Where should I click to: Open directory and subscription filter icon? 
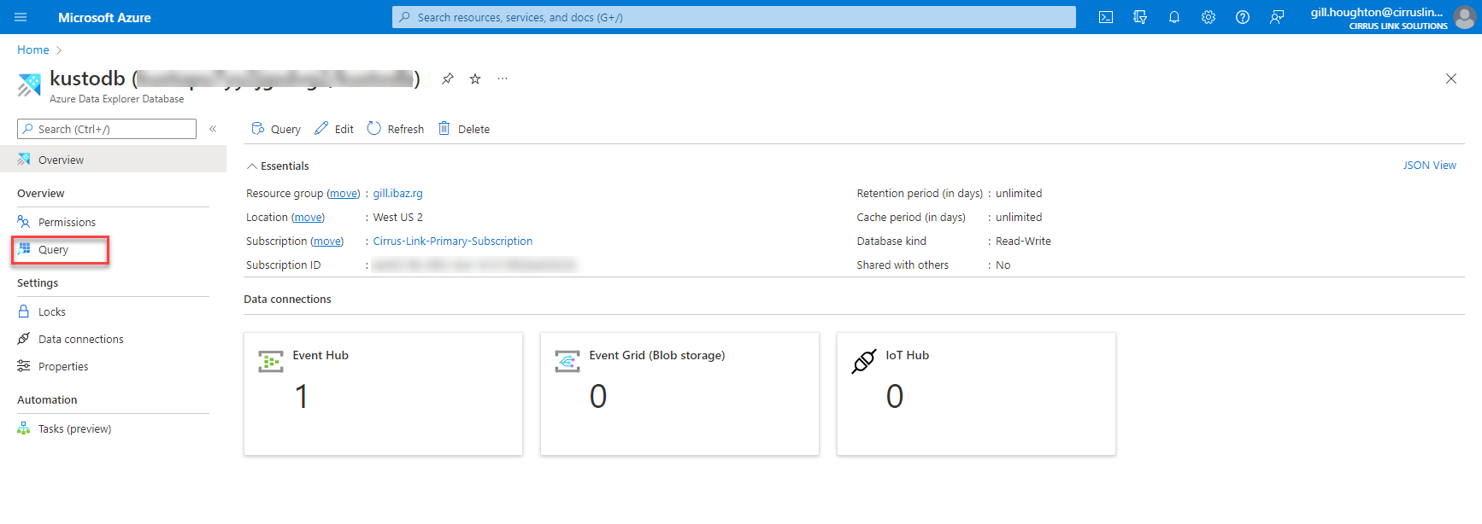point(1139,17)
